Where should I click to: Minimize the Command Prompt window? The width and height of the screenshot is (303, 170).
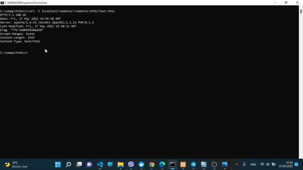[x=275, y=3]
